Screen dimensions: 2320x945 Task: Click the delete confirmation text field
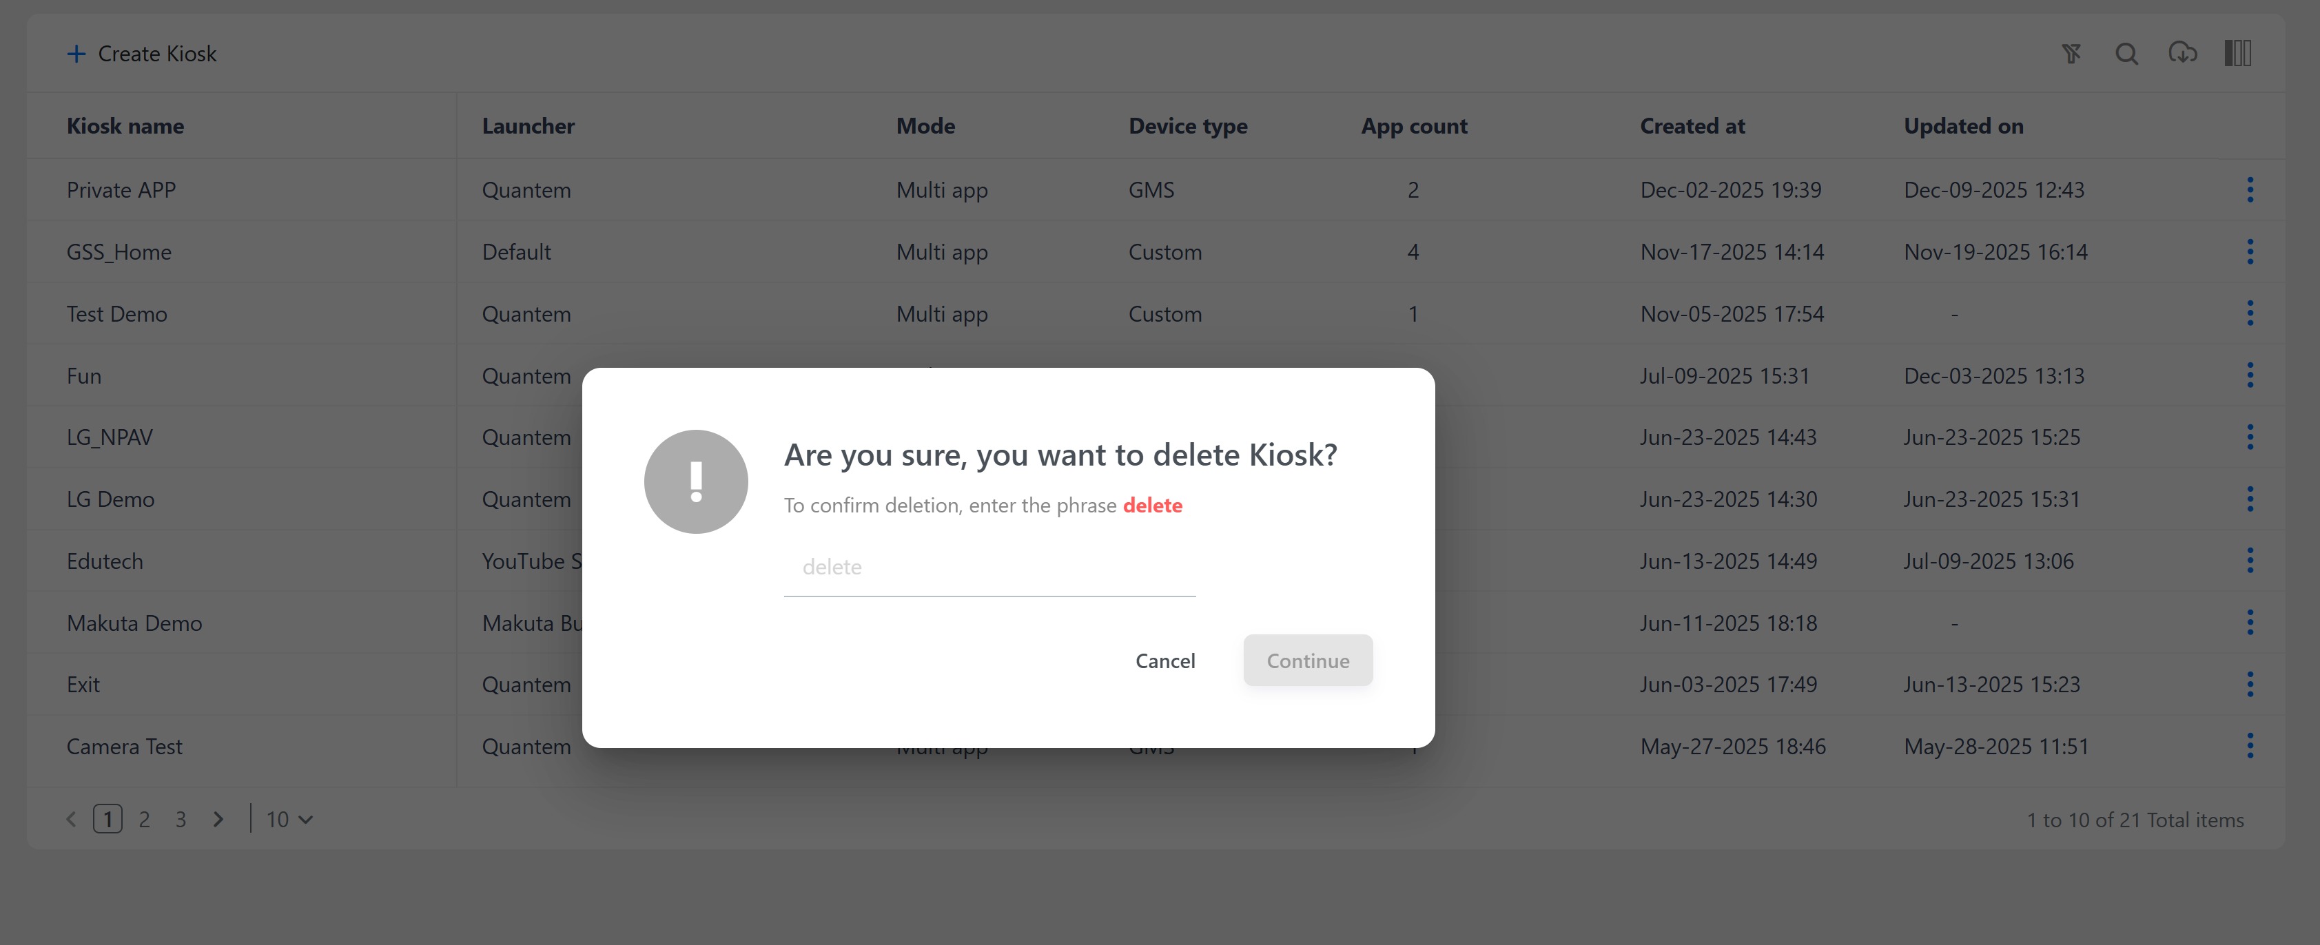tap(989, 567)
